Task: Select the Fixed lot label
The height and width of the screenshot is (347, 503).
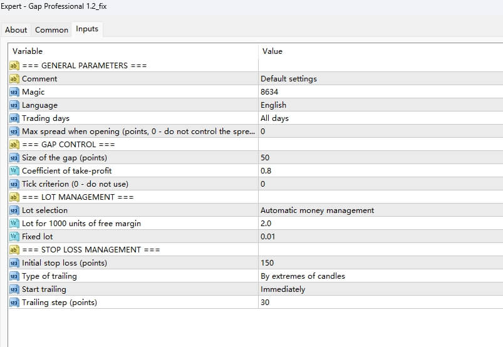Action: [37, 237]
